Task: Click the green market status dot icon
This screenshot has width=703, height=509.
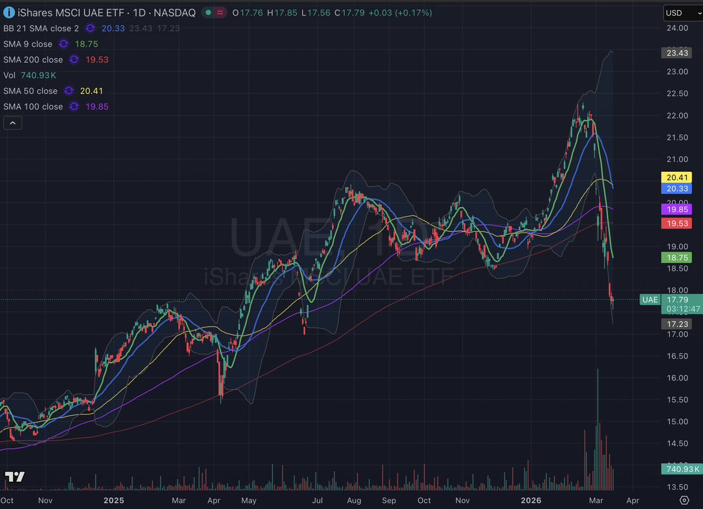Action: point(208,12)
